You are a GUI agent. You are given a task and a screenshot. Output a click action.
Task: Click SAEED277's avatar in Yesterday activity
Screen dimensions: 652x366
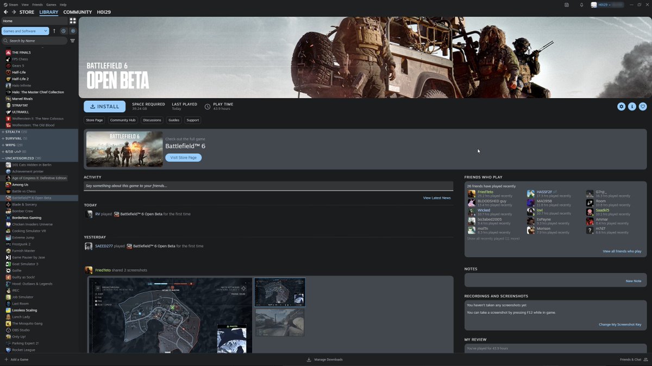click(x=89, y=246)
